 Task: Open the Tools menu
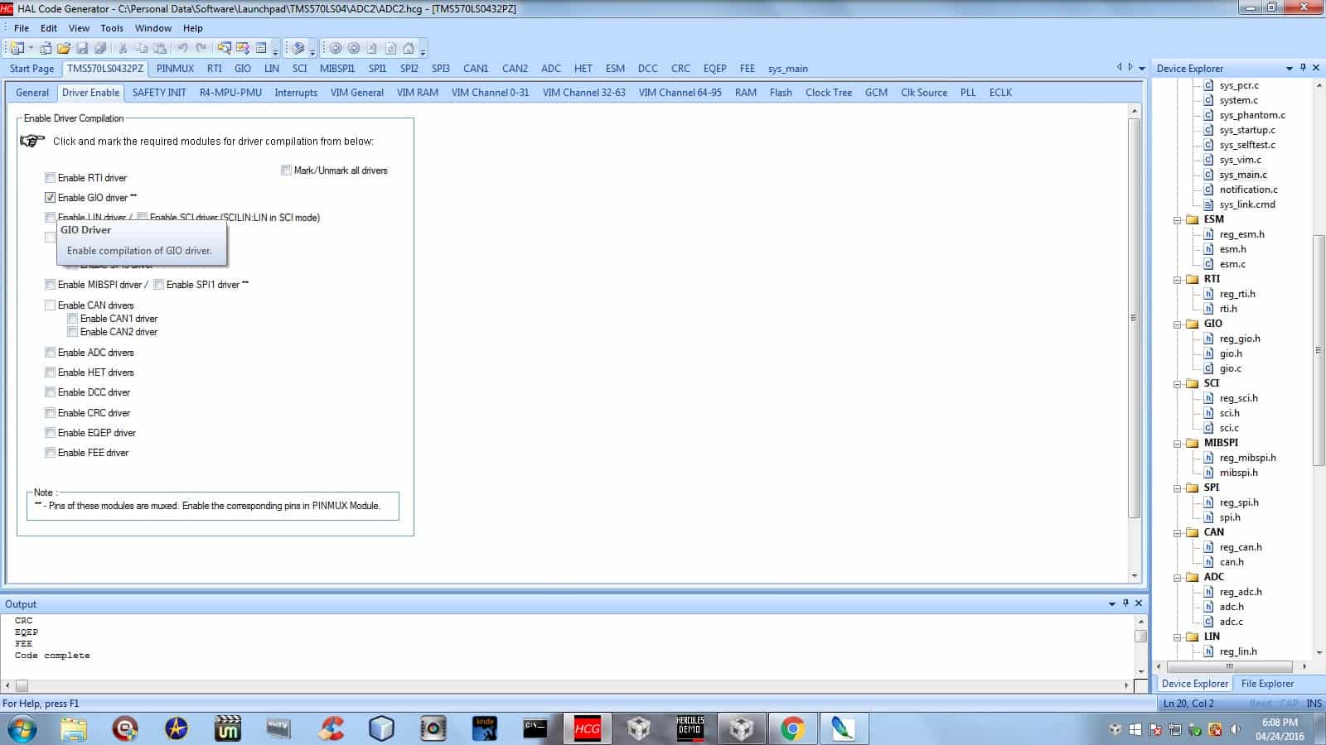(112, 28)
